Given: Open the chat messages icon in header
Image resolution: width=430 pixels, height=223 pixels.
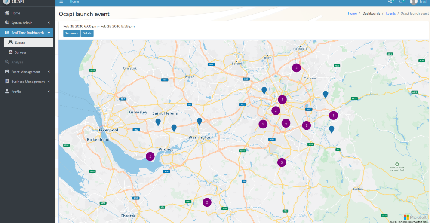Looking at the screenshot, I should click(x=390, y=2).
